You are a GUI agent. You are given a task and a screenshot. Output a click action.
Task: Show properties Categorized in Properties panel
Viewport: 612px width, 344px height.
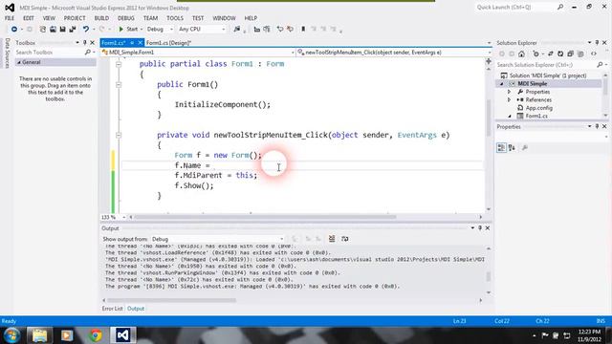501,148
